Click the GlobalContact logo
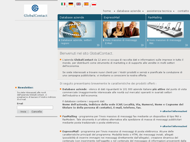The width and height of the screenshot is (190, 142). tap(36, 11)
